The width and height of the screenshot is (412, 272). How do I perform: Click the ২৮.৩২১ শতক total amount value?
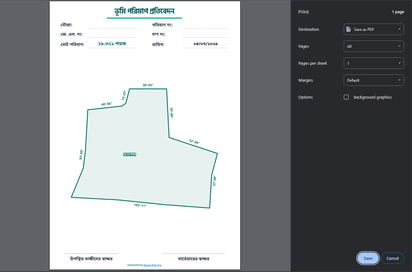[112, 44]
